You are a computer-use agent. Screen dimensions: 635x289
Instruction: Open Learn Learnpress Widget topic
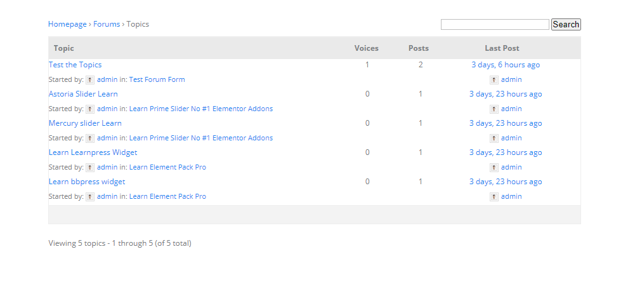tap(93, 152)
